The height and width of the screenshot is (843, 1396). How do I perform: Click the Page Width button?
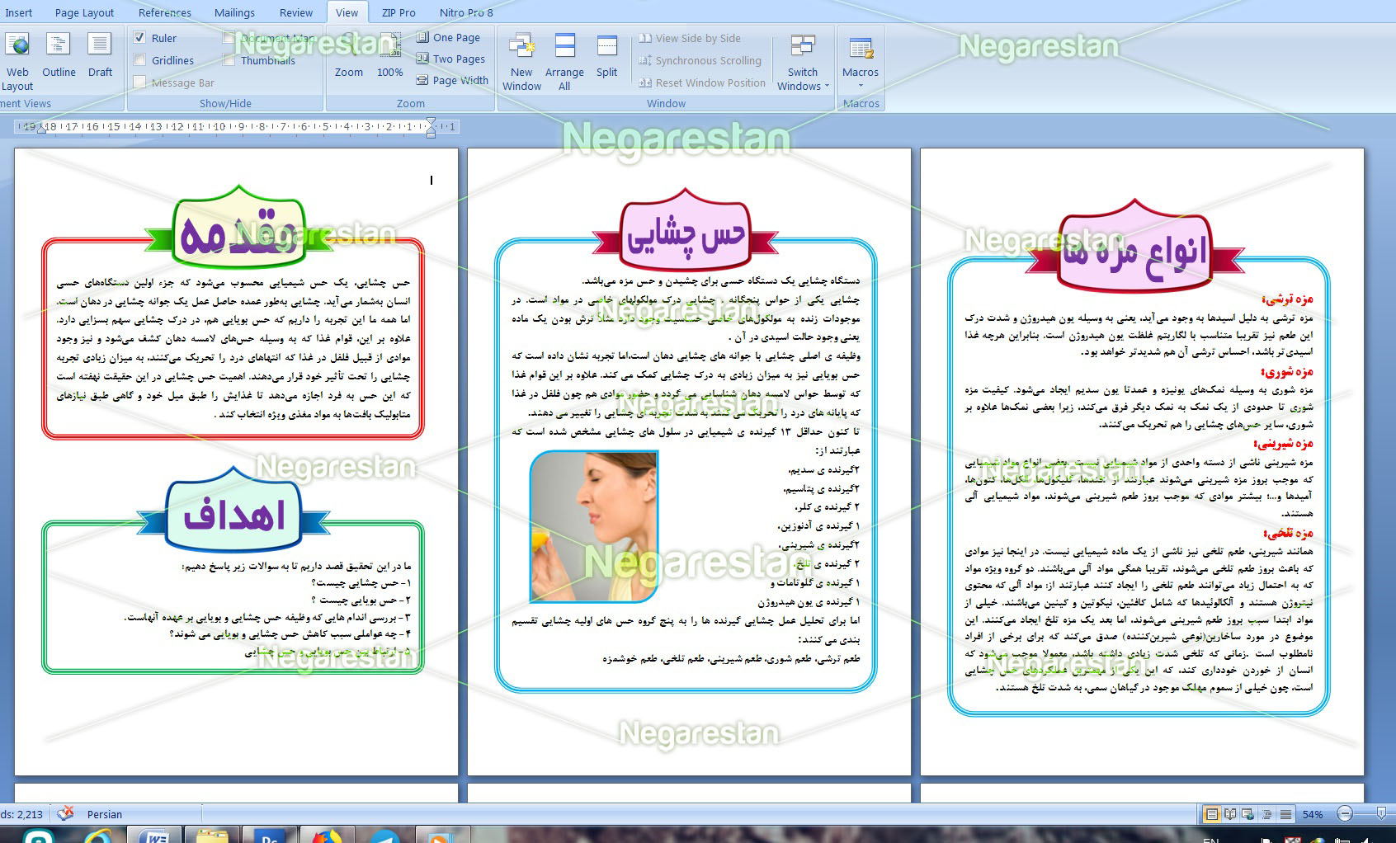point(452,80)
